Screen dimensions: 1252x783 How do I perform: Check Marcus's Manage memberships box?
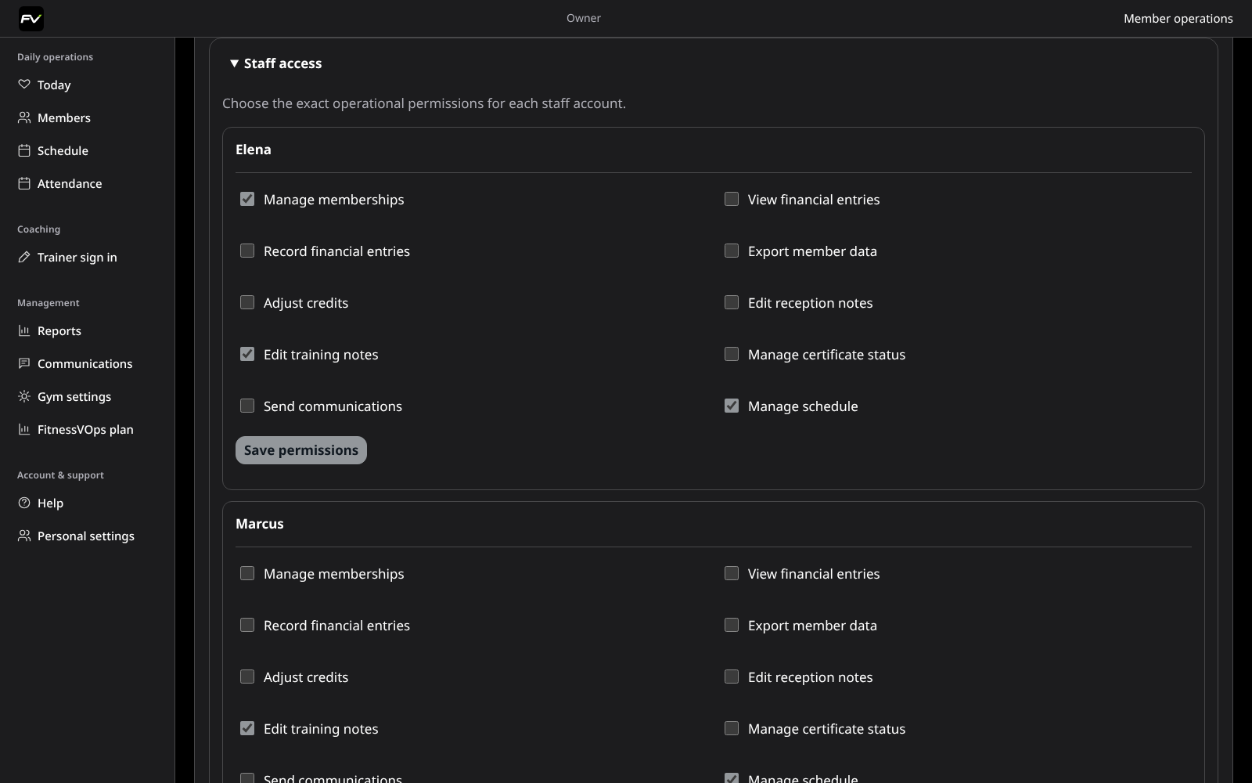click(247, 573)
